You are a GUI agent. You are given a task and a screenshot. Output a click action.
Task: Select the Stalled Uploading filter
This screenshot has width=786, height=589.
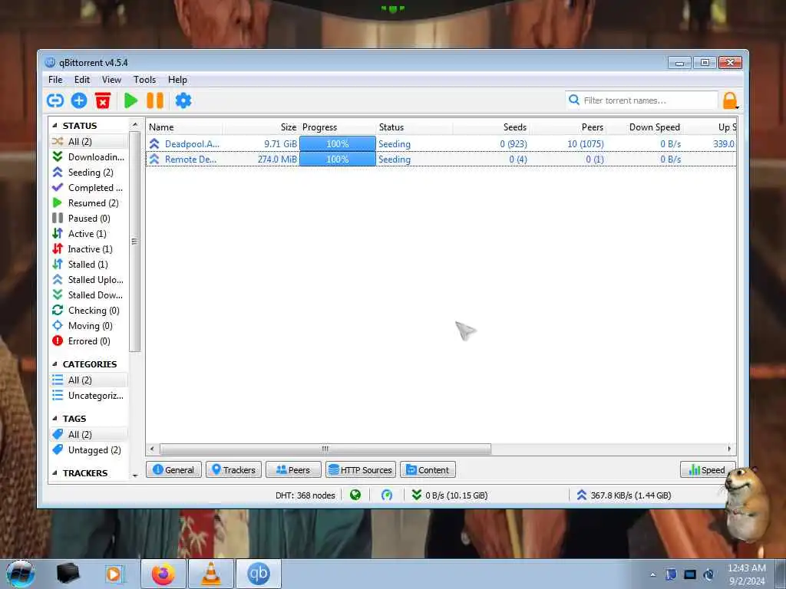(x=89, y=279)
